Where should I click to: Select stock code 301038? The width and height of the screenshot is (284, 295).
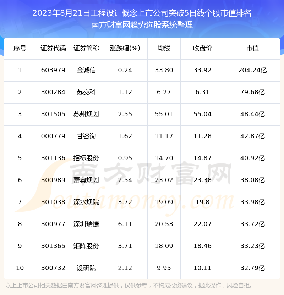53,202
